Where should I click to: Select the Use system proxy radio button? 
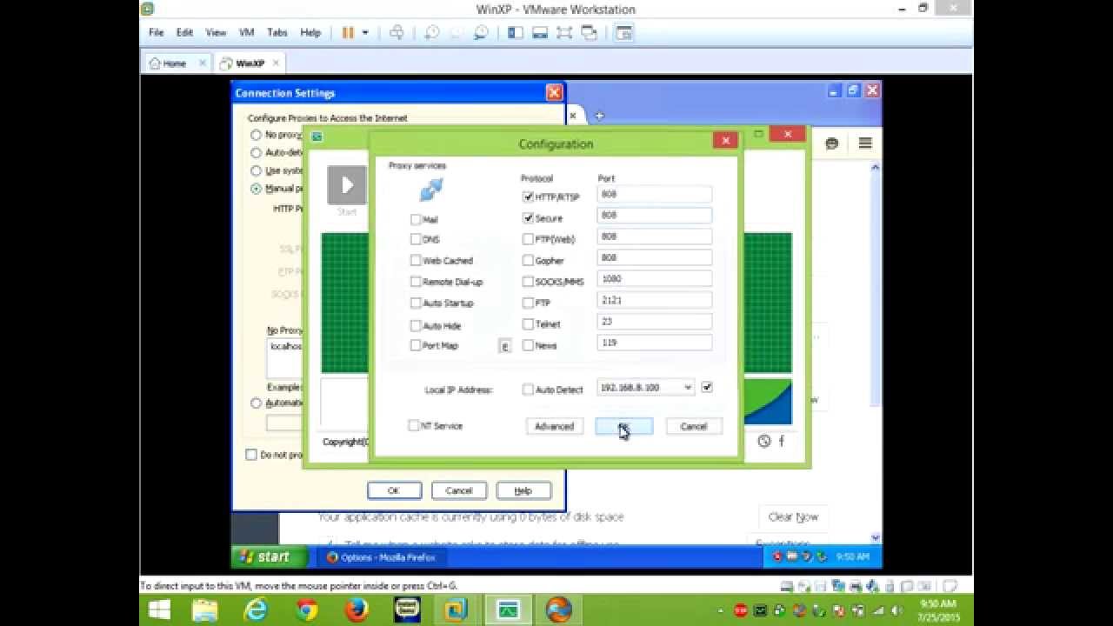pos(256,170)
